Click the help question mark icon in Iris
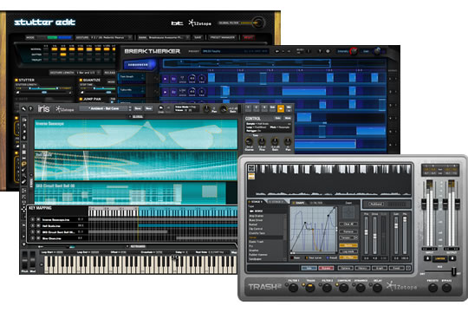Screen dimensions: 468x312 [x=30, y=108]
